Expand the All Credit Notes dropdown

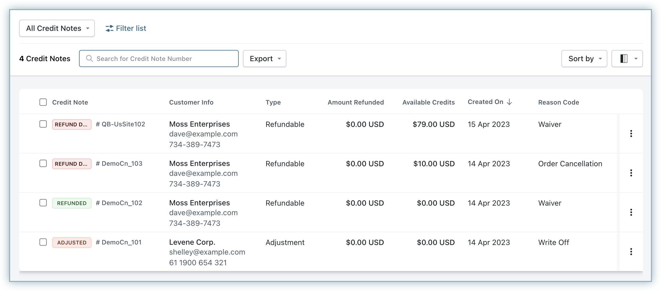[x=57, y=28]
